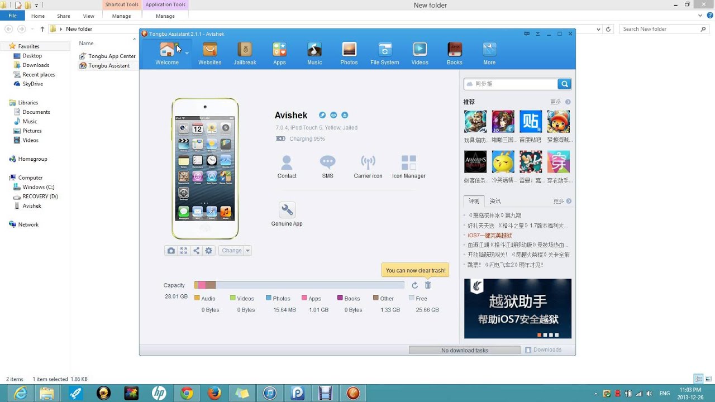
Task: Click the eye icon beside Avishek
Action: tap(333, 115)
